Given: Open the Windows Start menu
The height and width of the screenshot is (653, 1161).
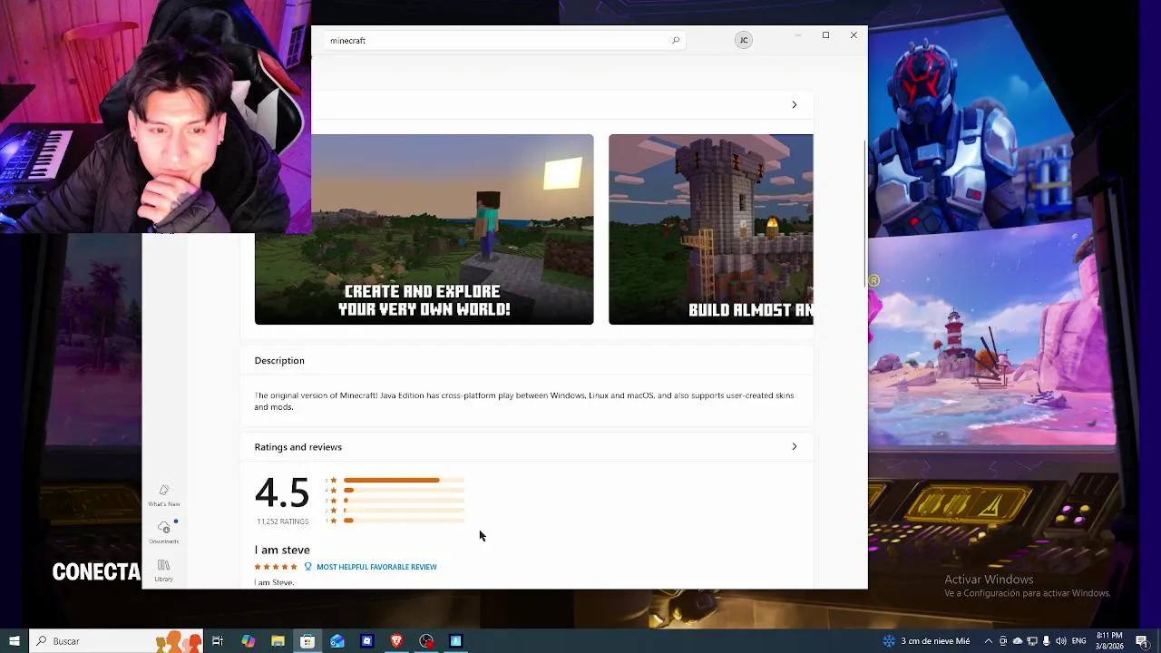Looking at the screenshot, I should pos(14,641).
